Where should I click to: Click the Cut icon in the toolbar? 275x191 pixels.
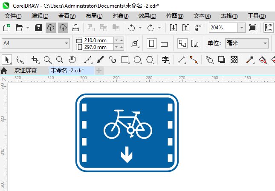tap(91, 28)
